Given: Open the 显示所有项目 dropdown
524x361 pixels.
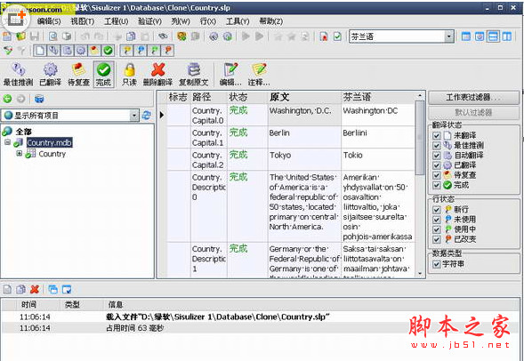Looking at the screenshot, I should [x=134, y=116].
